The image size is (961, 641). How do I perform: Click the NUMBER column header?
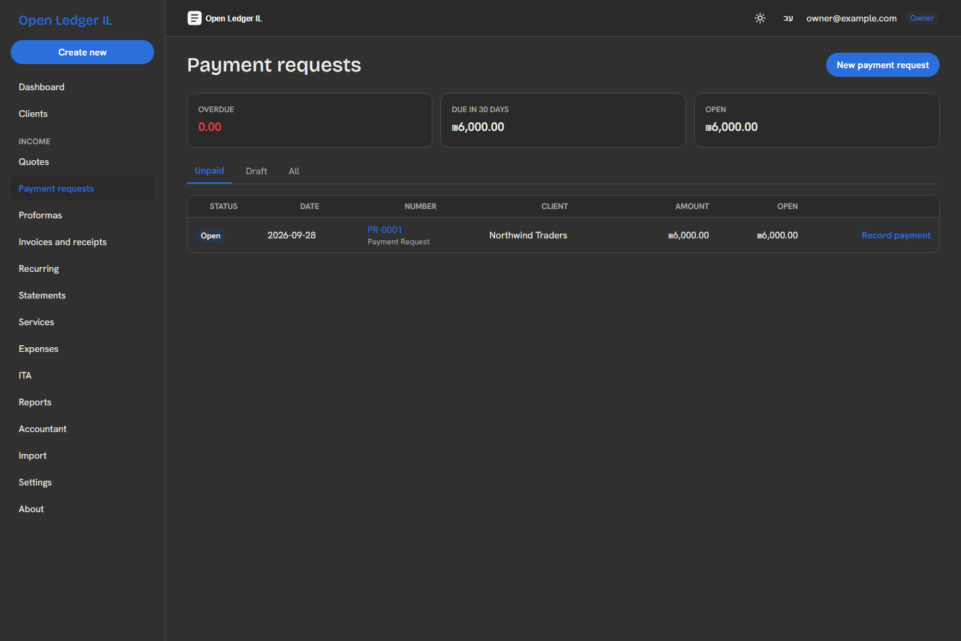(x=420, y=206)
